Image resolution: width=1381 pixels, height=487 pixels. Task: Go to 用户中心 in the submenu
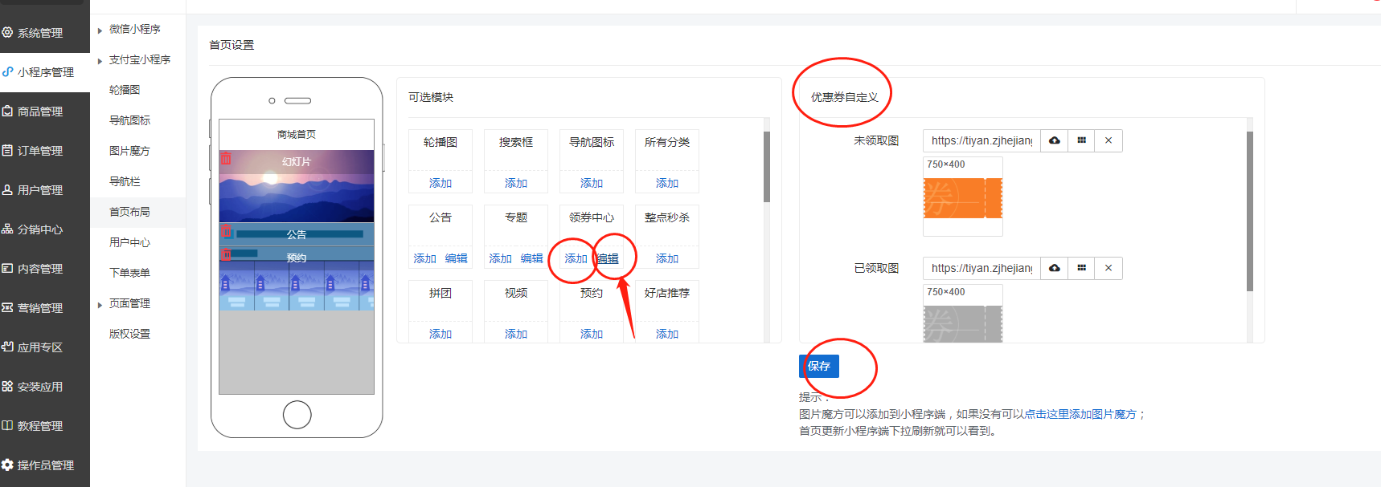[x=129, y=242]
